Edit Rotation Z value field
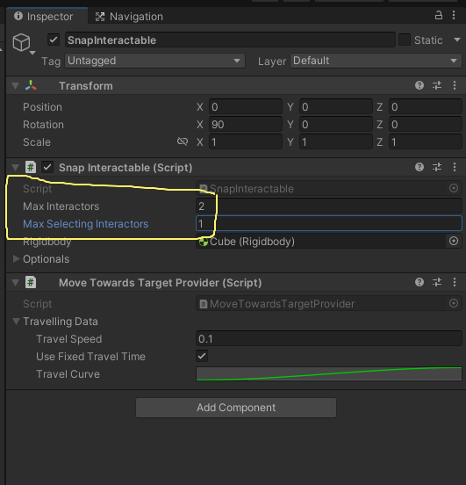This screenshot has width=466, height=485. click(426, 125)
